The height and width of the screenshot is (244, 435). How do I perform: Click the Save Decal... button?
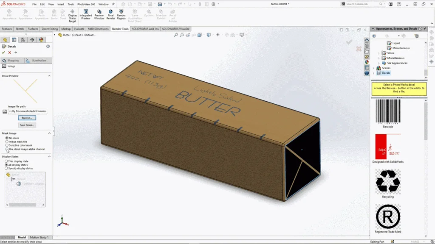(x=27, y=125)
